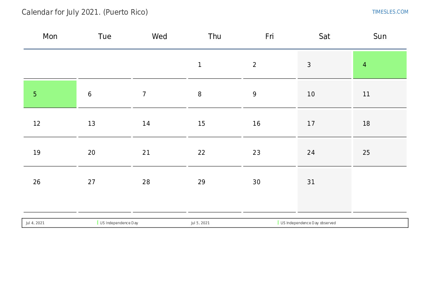Viewport: 430px width, 304px height.
Task: Select day 28 in the calendar
Action: tap(159, 190)
